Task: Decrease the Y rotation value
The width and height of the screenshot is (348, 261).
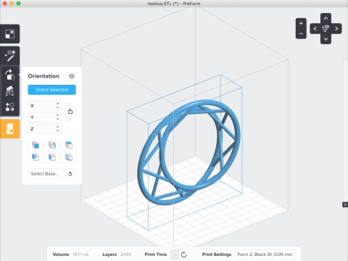Action: pos(57,119)
